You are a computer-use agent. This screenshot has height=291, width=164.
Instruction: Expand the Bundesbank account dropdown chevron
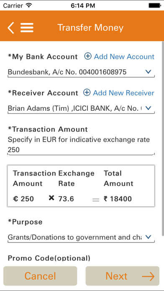[x=148, y=72]
